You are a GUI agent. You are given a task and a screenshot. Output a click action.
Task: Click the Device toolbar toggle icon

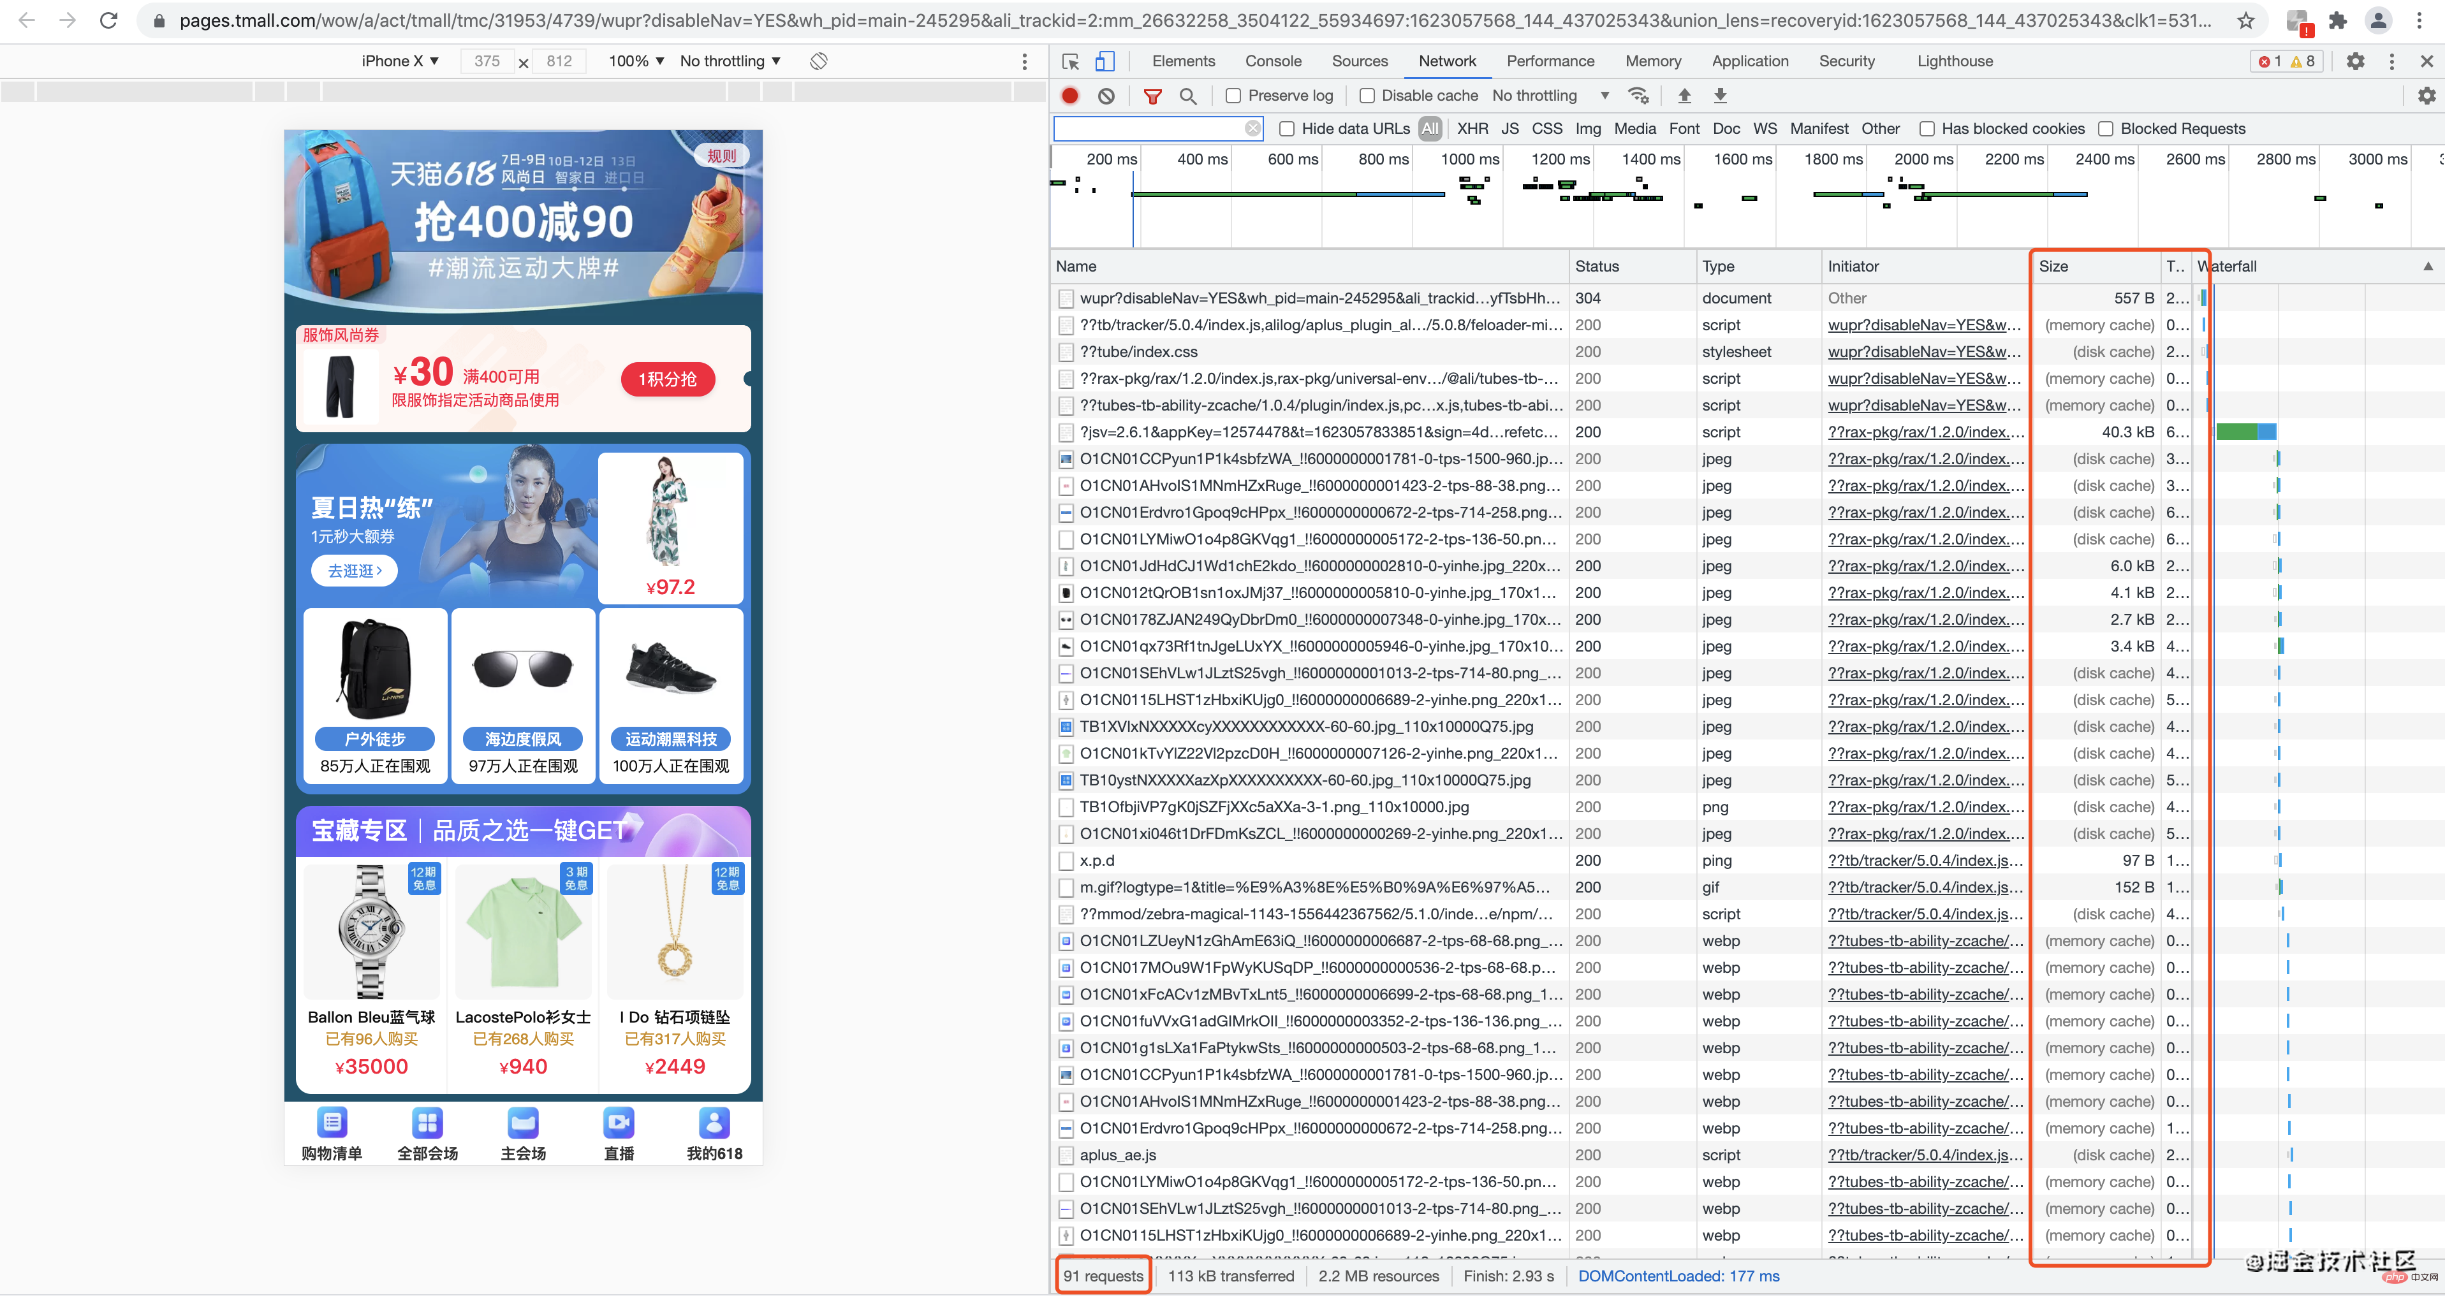1105,61
